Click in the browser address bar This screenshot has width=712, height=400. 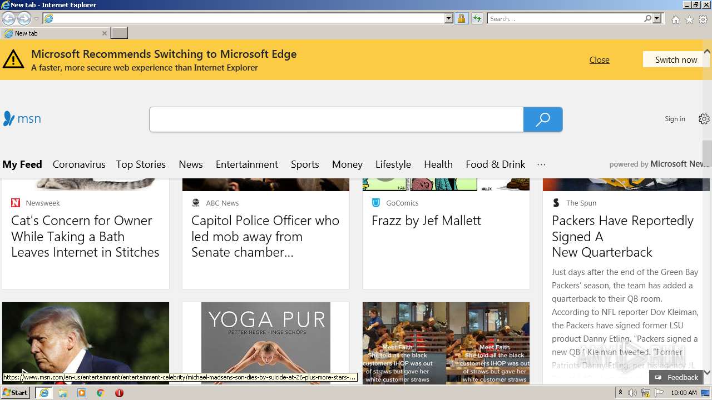coord(243,18)
